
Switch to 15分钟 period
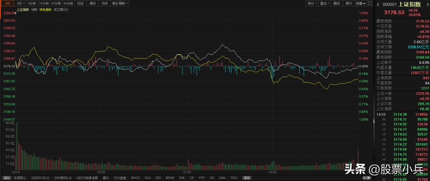pos(44,3)
